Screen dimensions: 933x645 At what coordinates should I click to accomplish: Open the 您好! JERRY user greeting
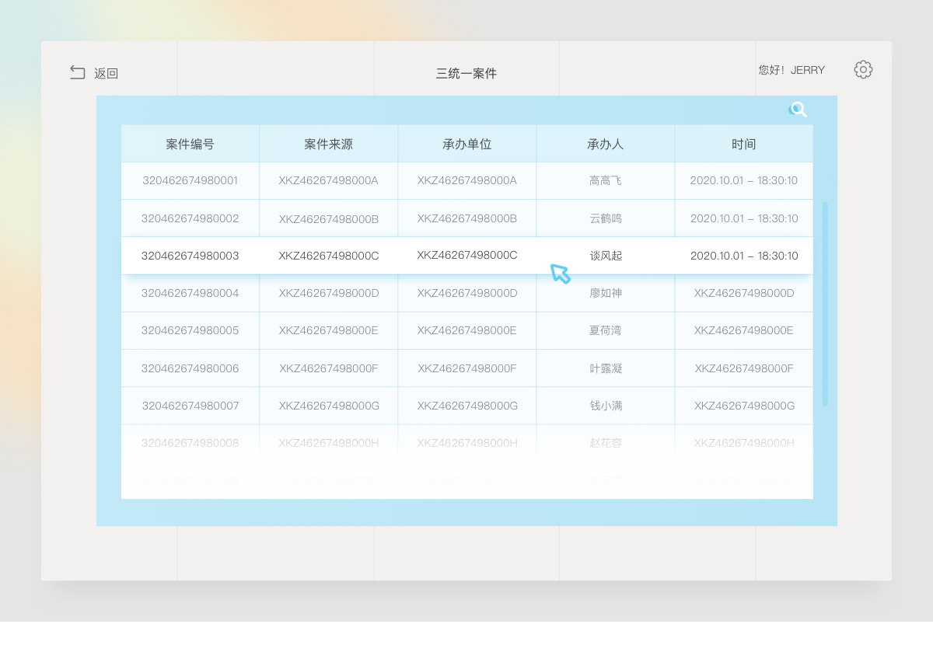coord(791,70)
